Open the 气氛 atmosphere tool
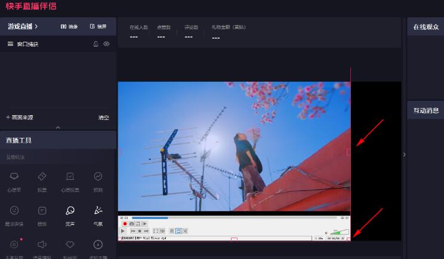This screenshot has width=444, height=259. click(98, 215)
